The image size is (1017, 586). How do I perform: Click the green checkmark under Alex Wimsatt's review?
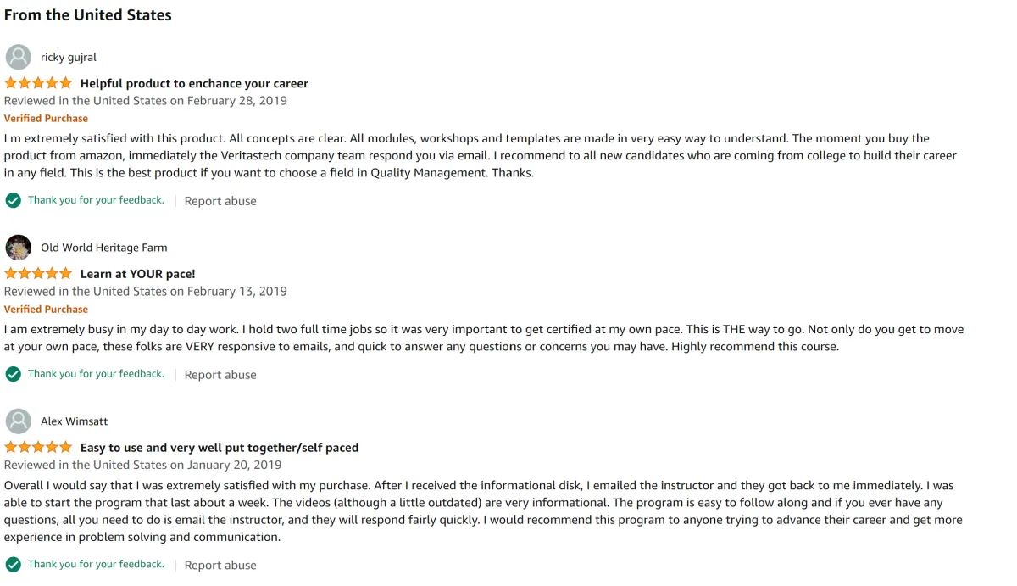(x=13, y=565)
